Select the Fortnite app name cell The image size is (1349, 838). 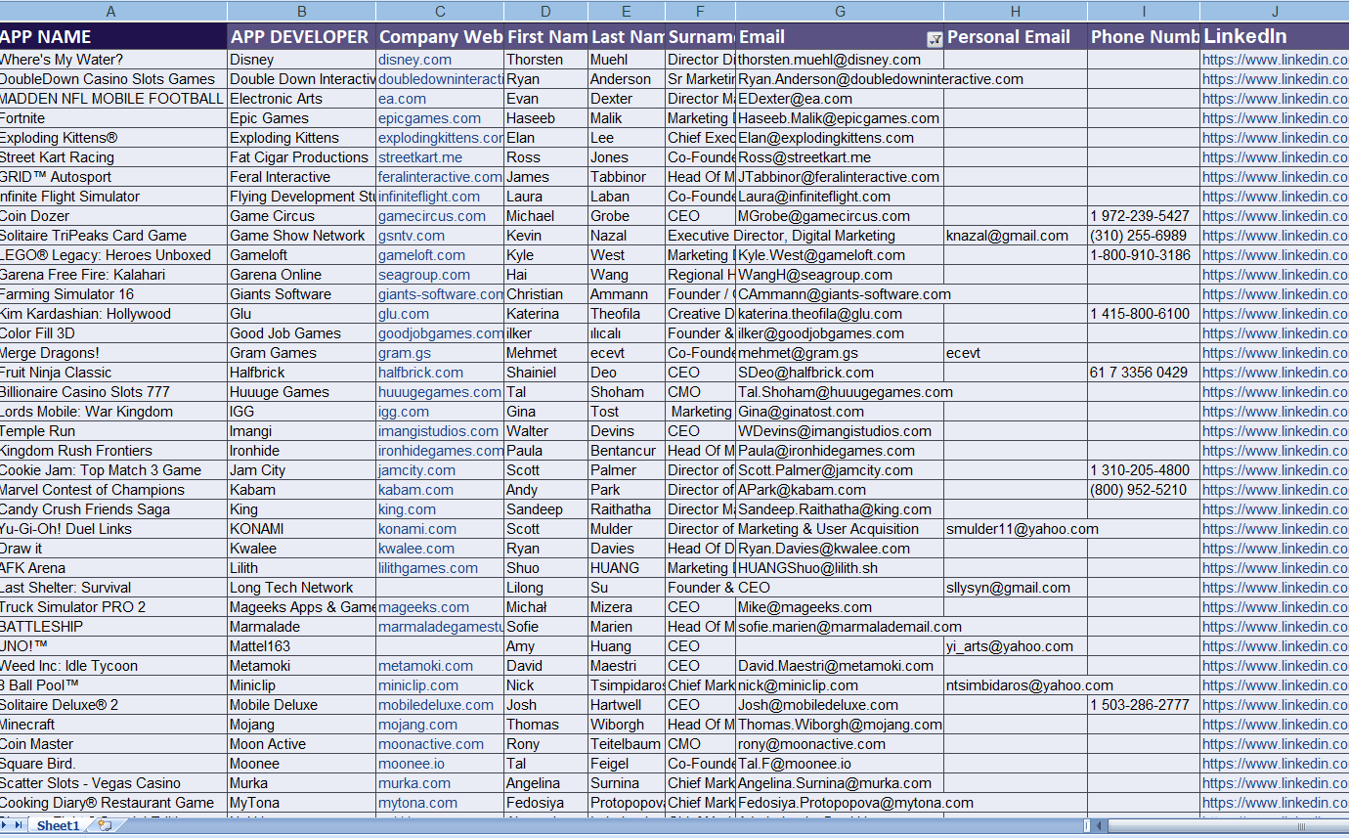[113, 118]
